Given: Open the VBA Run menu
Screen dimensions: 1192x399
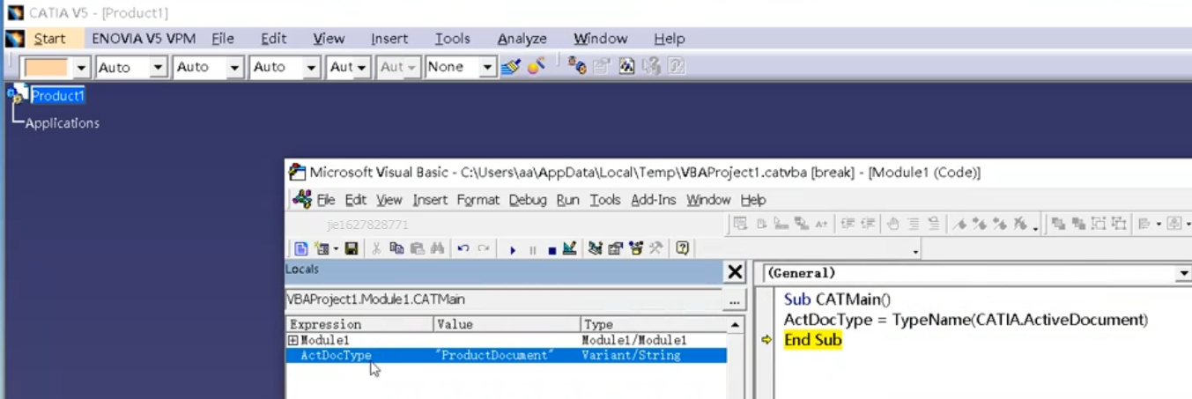Looking at the screenshot, I should tap(568, 200).
